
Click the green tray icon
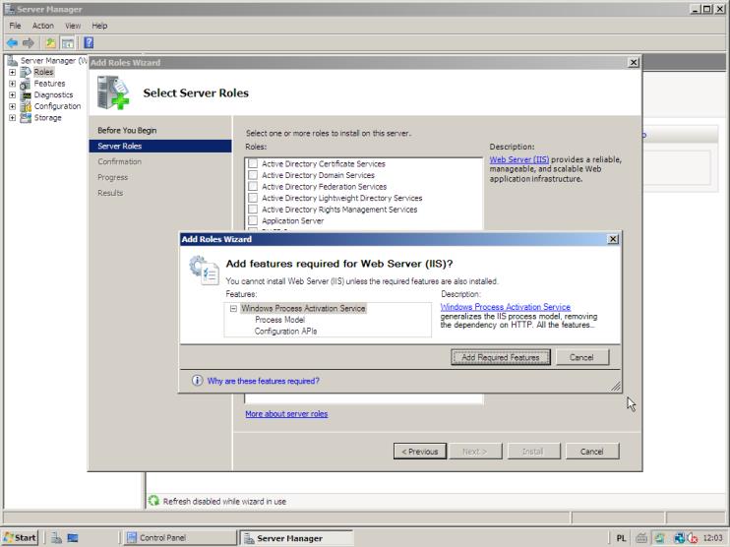(x=659, y=538)
